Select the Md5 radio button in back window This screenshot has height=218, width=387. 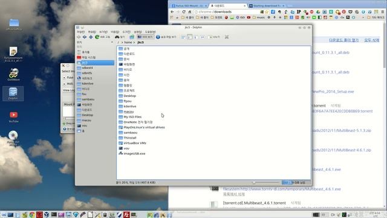[x=64, y=84]
